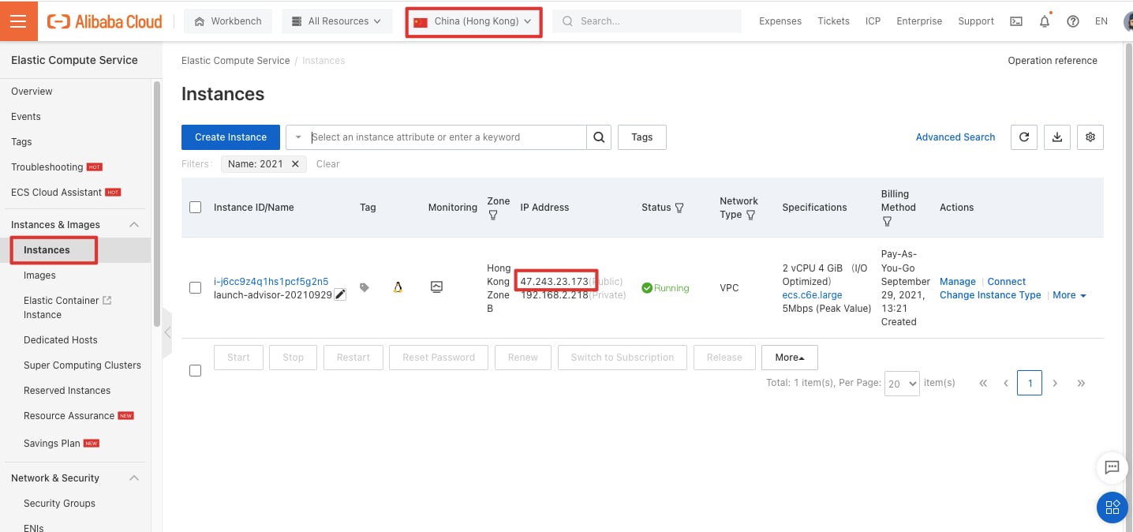
Task: Check the launch-advisor-20210929 row checkbox
Action: pos(196,288)
